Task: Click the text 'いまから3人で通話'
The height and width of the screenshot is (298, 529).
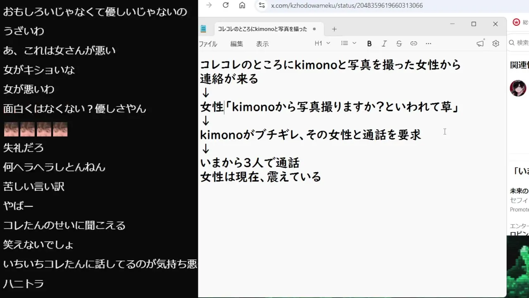Action: coord(250,163)
